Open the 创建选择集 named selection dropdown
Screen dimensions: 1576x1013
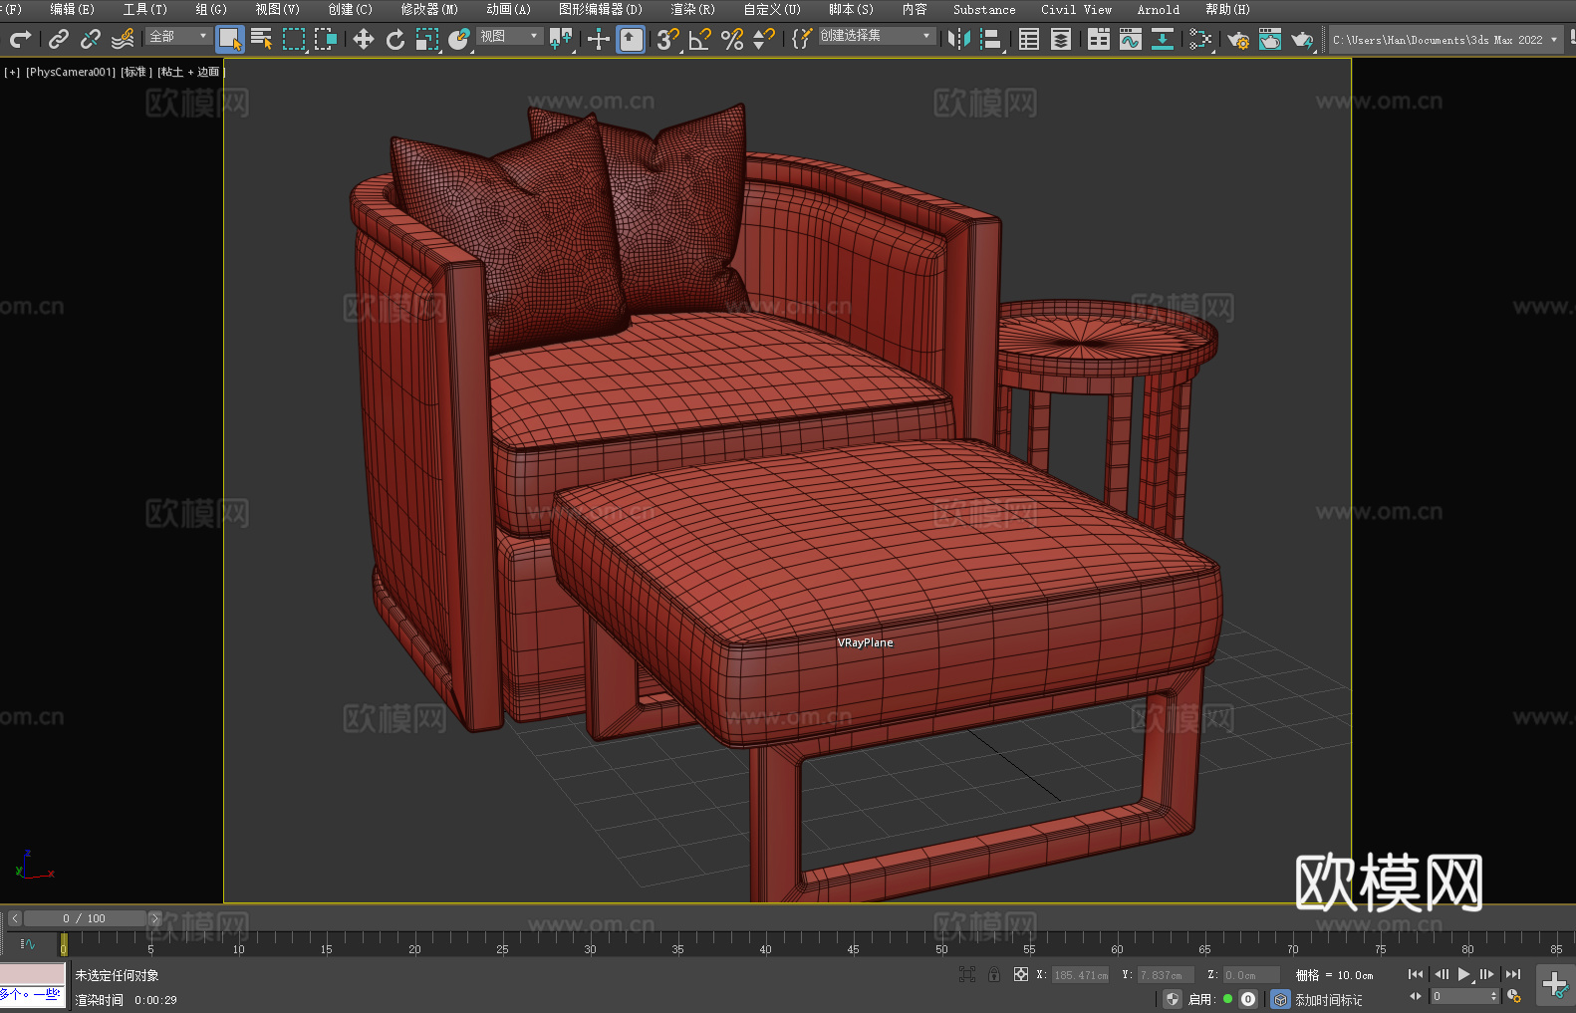pos(877,36)
